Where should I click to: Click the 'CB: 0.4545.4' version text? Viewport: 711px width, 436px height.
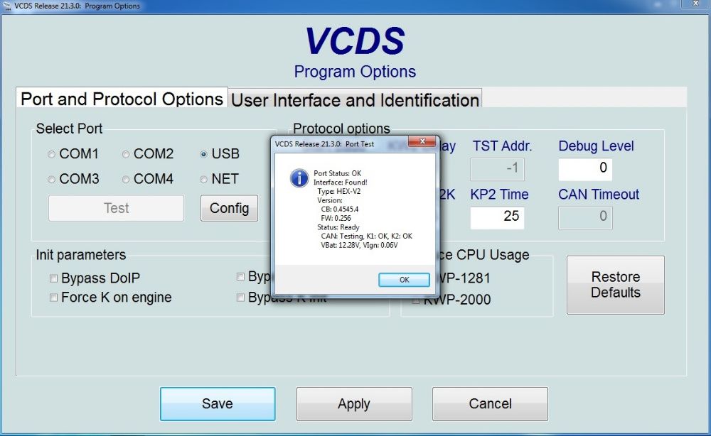(x=340, y=209)
